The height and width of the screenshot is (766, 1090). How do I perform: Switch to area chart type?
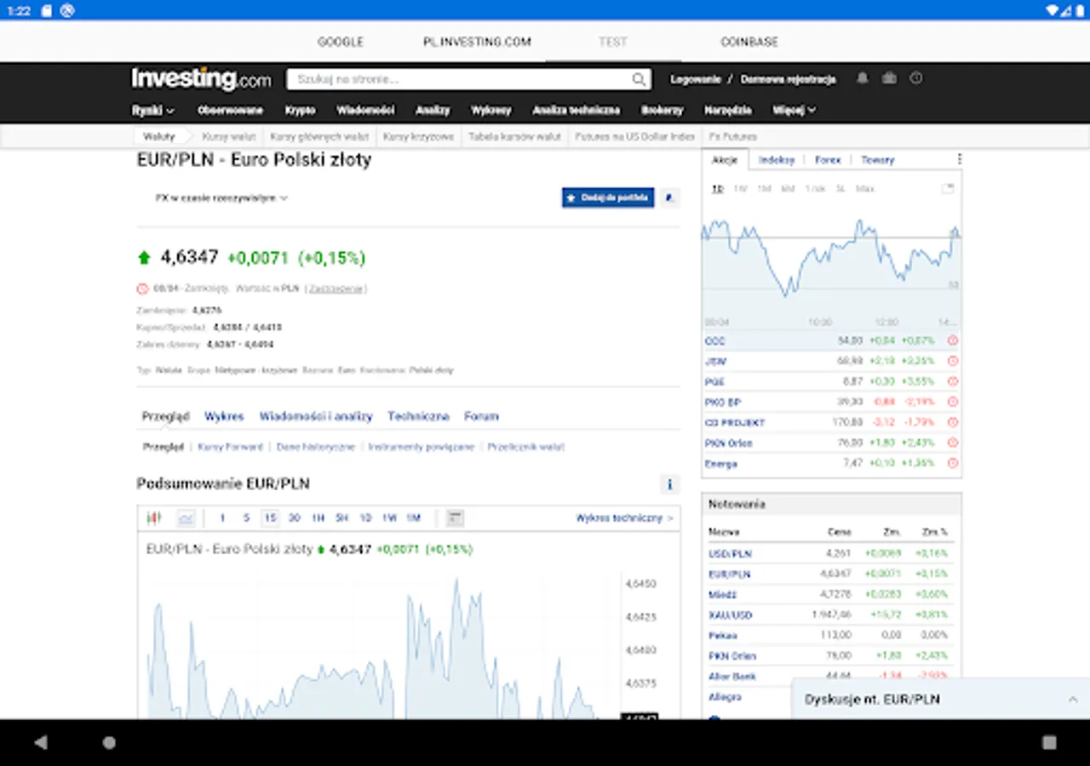(186, 517)
